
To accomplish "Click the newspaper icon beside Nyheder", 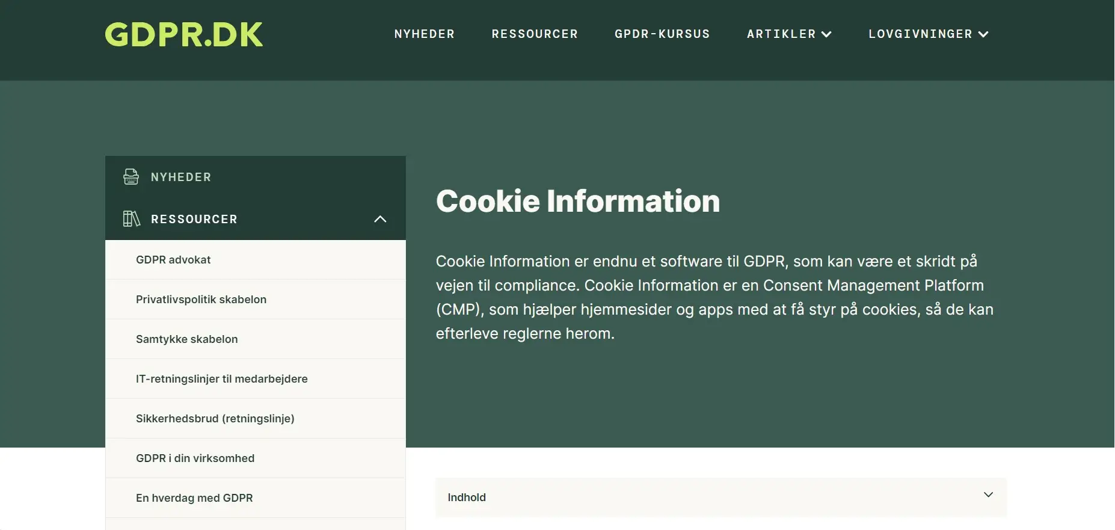I will coord(131,177).
